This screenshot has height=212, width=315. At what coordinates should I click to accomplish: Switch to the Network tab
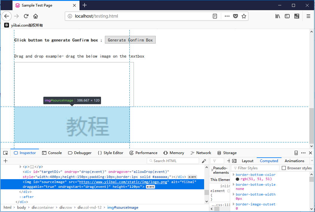201,153
